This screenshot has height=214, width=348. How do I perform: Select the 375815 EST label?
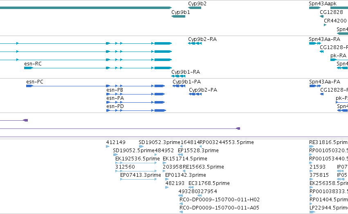(319, 175)
